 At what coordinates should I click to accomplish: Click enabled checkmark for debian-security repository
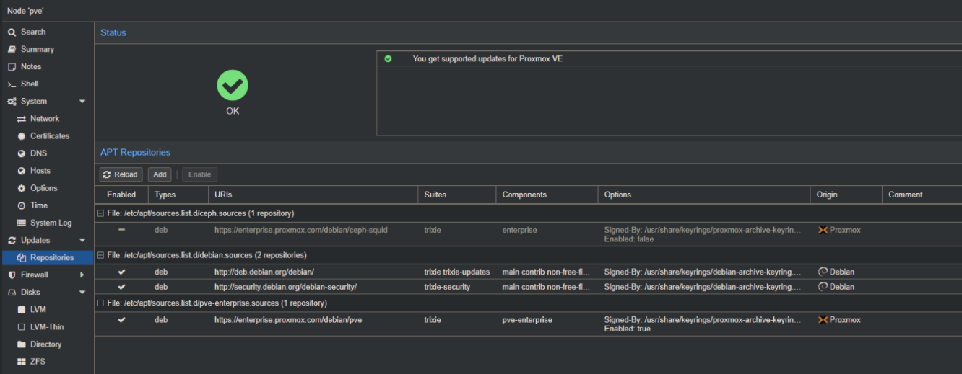tap(121, 287)
